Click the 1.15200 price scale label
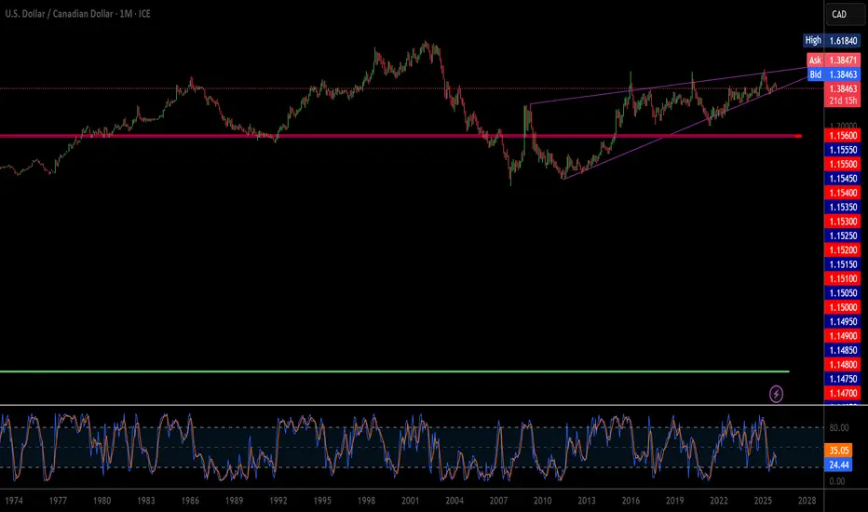The width and height of the screenshot is (868, 512). [843, 250]
